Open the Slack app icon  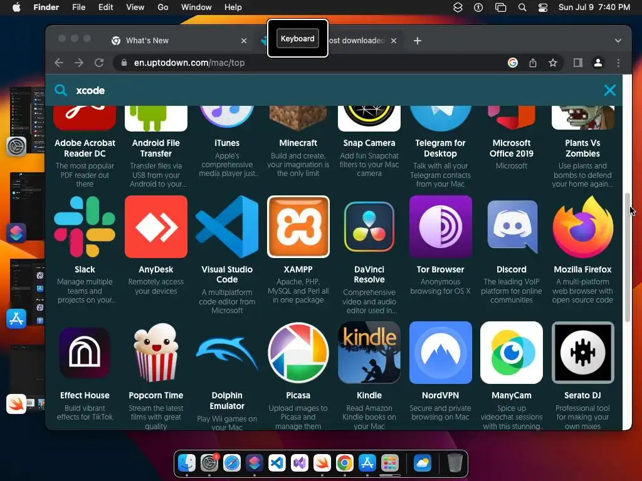point(85,227)
